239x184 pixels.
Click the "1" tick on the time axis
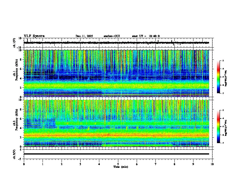click(x=43, y=164)
